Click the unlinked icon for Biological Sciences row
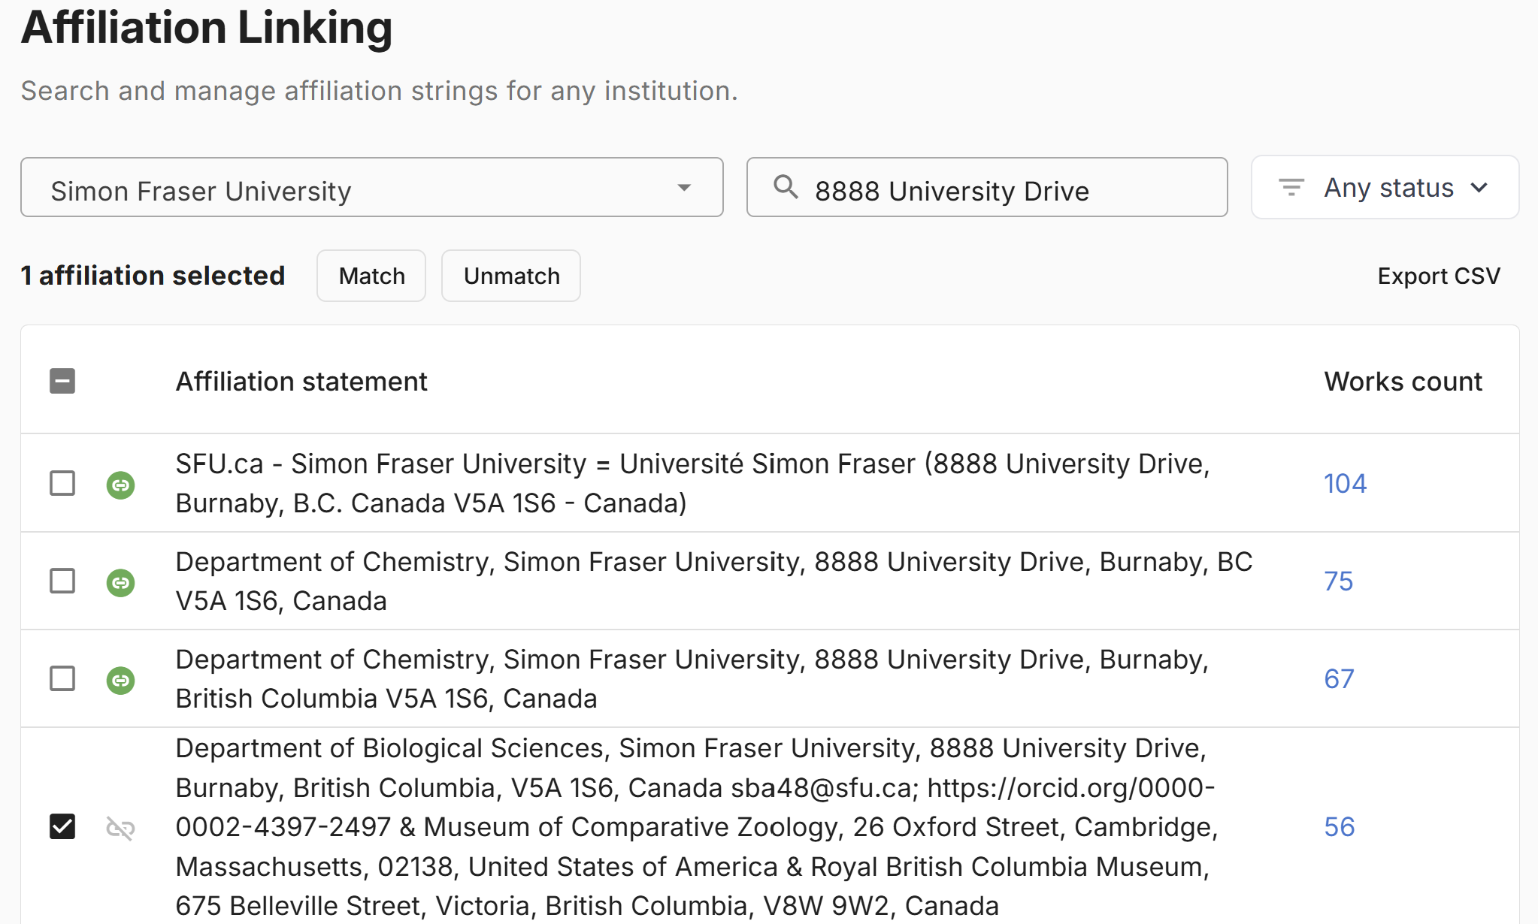This screenshot has height=924, width=1538. click(x=120, y=828)
